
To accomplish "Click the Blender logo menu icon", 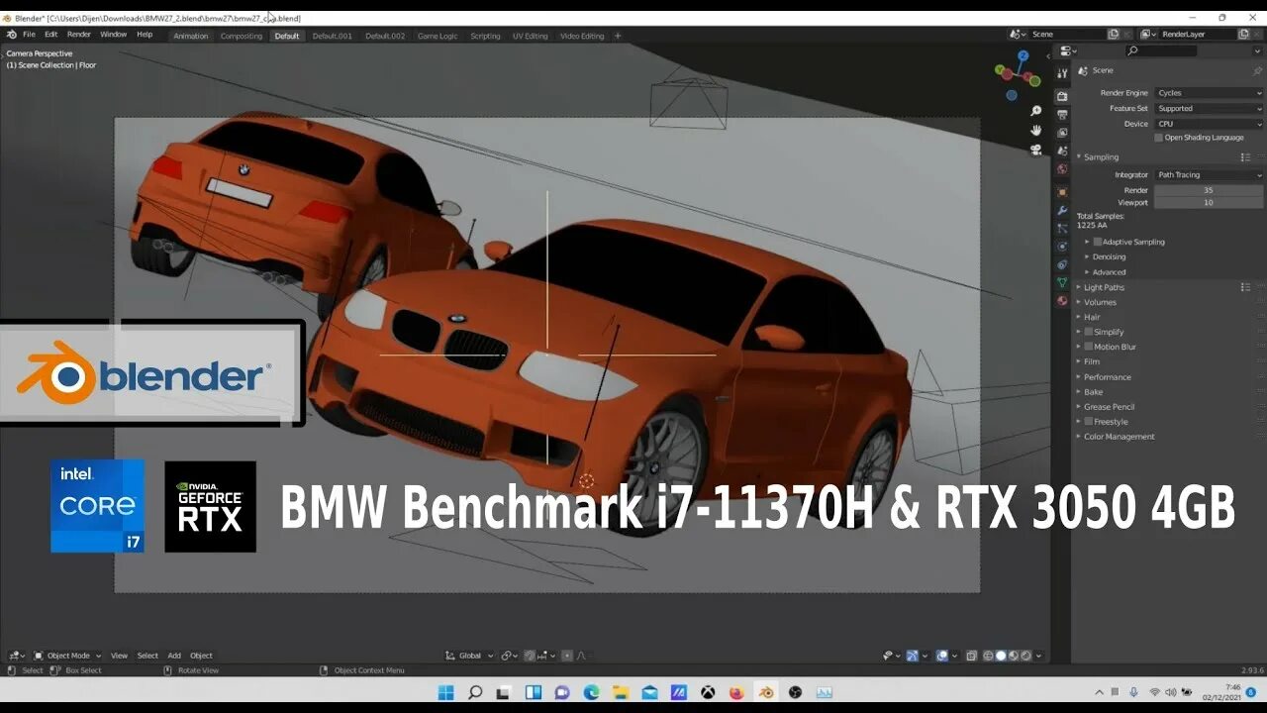I will pos(11,35).
